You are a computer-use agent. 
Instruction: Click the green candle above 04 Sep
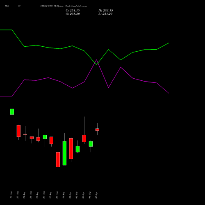tap(91, 144)
